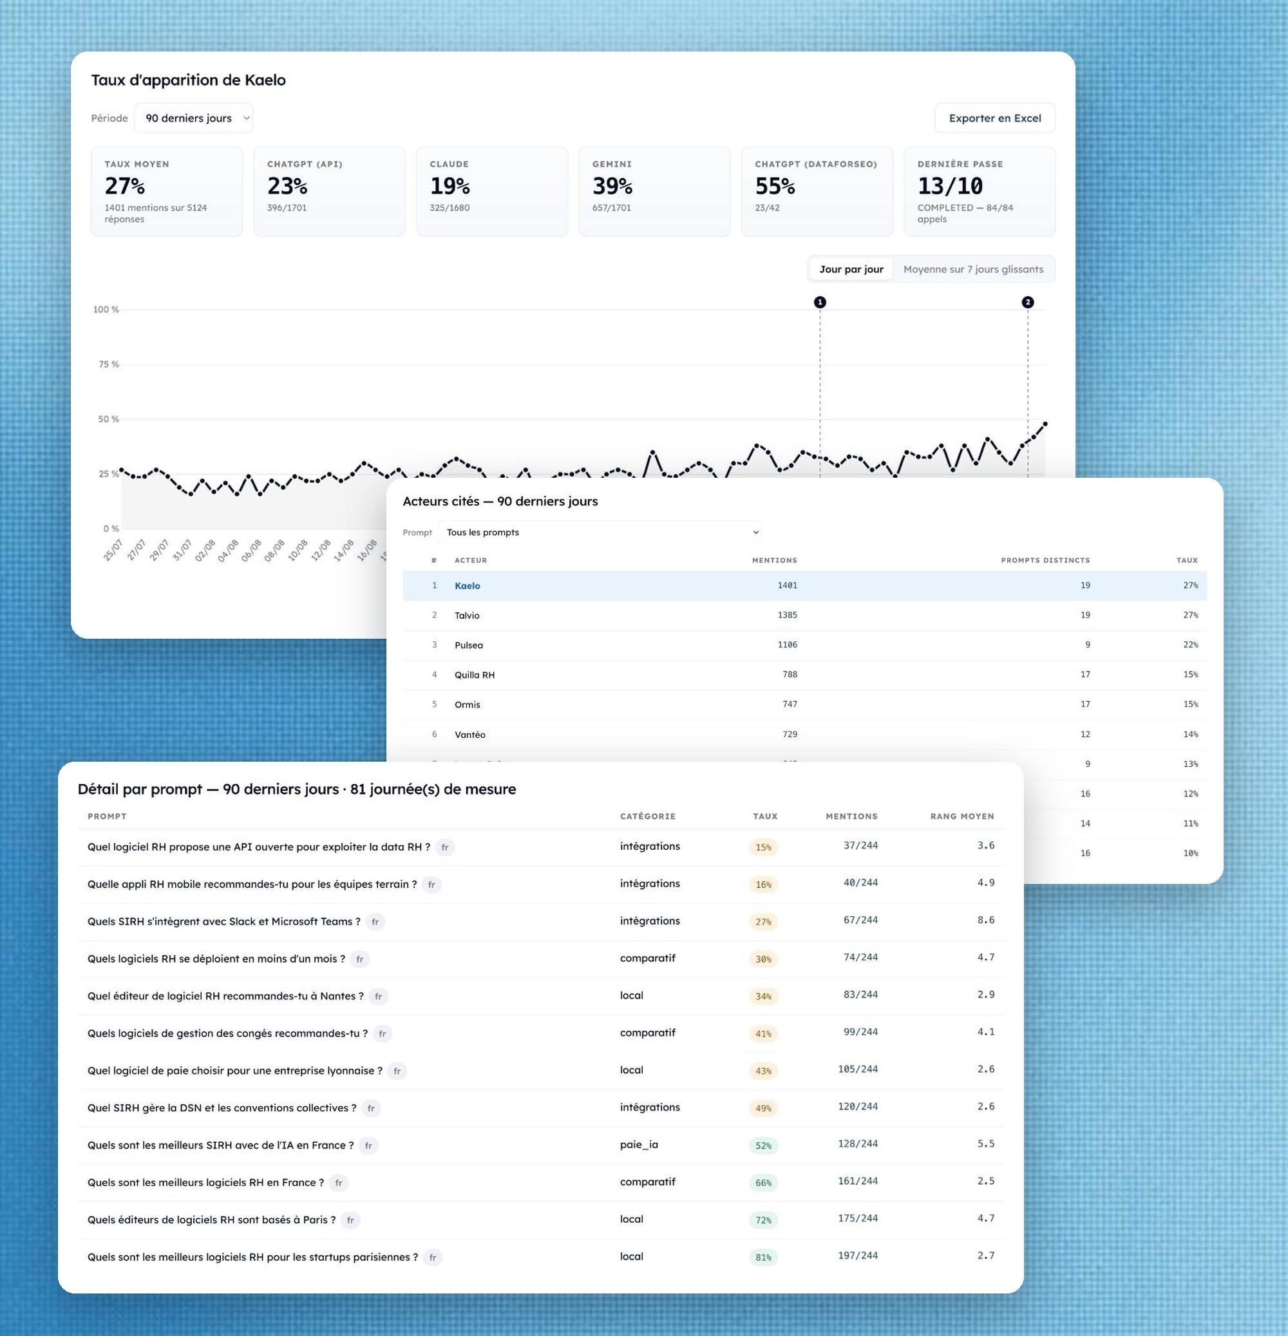Switch to Moyenne sur 7 jours glissants
Screen dimensions: 1288x1336
(x=973, y=269)
